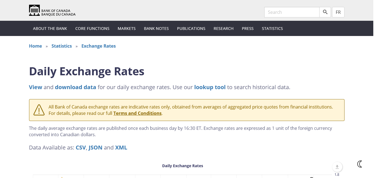Open the About the Bank menu
Viewport: 378px width, 178px height.
click(50, 29)
